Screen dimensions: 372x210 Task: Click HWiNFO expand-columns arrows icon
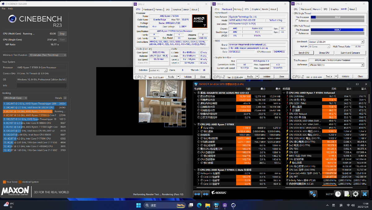197,194
